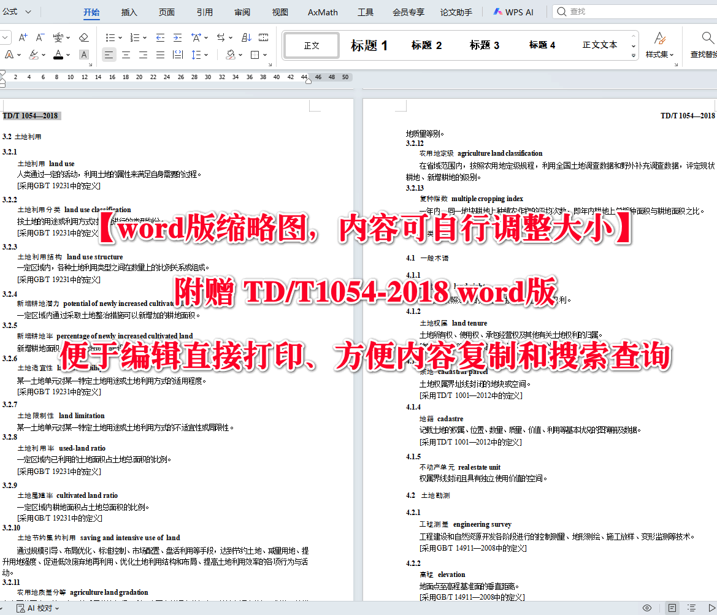Toggle eye-protection mode icon in status bar
This screenshot has height=615, width=717.
point(647,608)
